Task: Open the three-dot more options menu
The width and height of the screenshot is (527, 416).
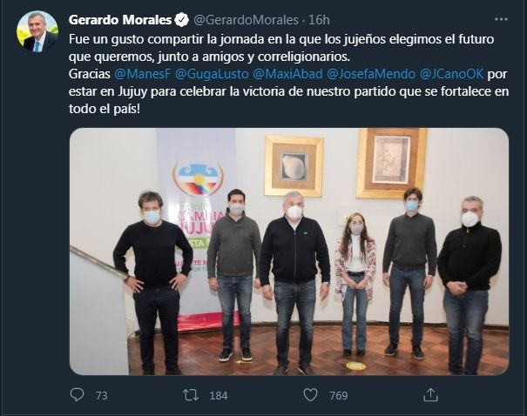Action: [501, 19]
